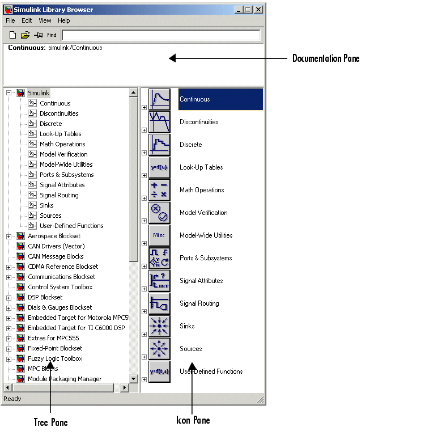Screen dimensions: 425x435
Task: Click the Discrete label in icon pane
Action: pyautogui.click(x=191, y=145)
